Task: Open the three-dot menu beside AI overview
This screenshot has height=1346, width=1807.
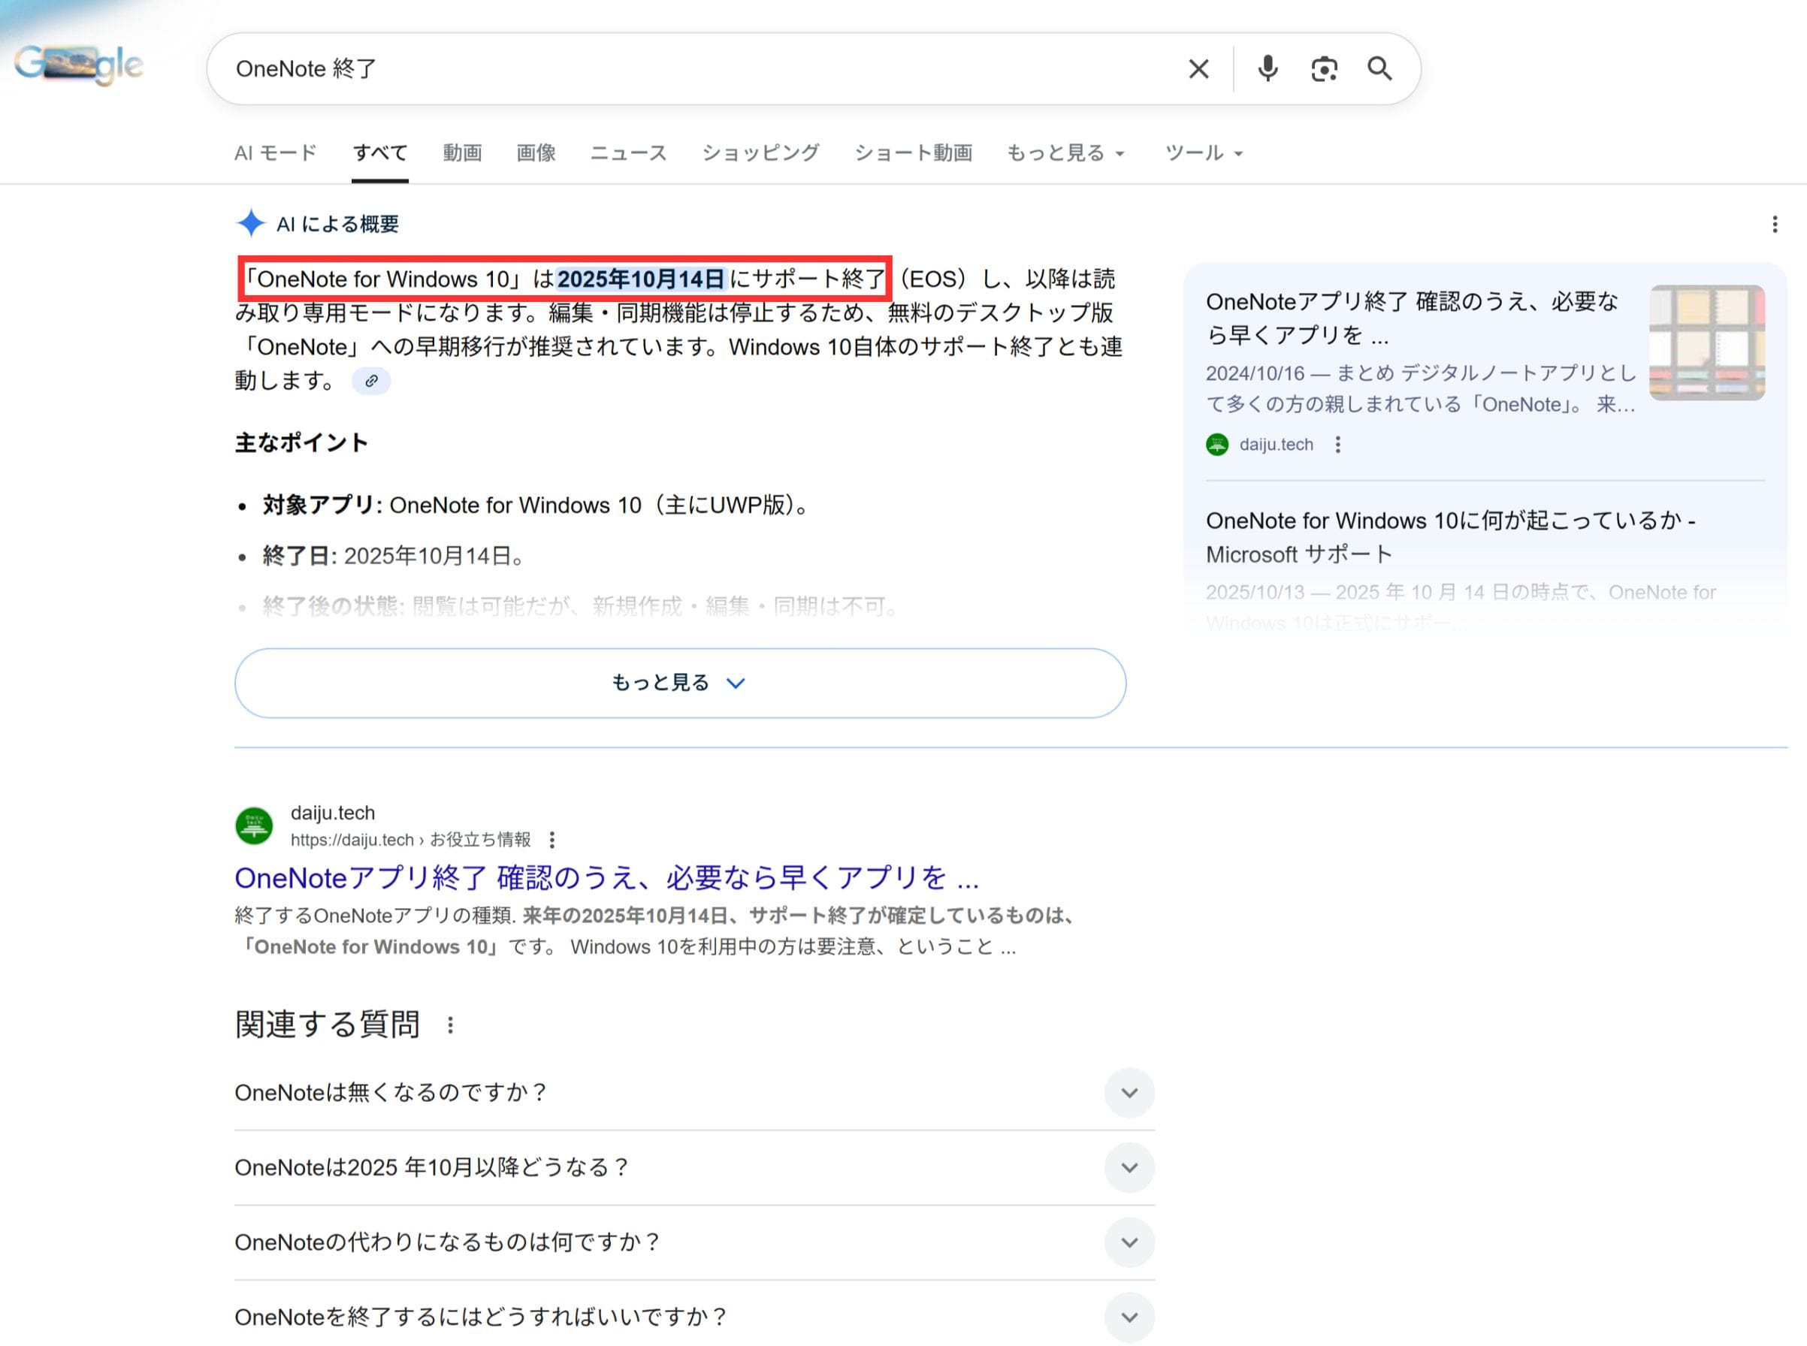Action: coord(1775,224)
